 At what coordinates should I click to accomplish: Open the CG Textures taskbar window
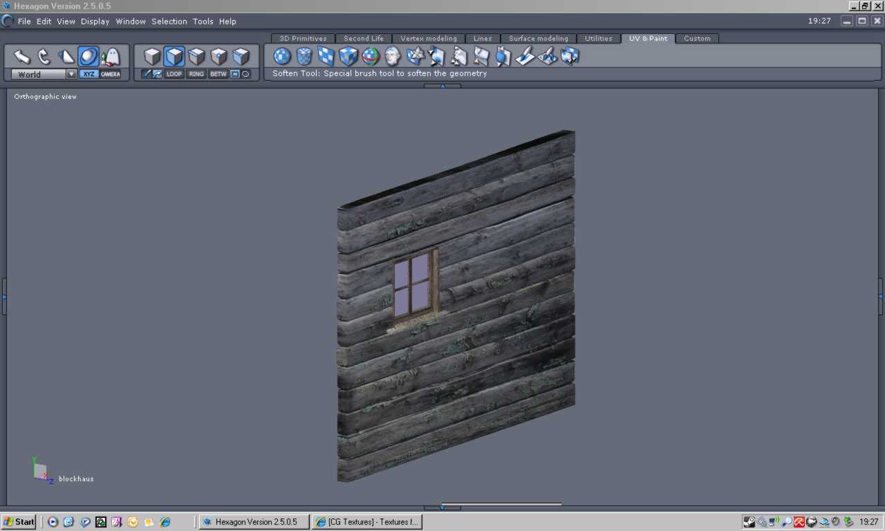click(366, 522)
